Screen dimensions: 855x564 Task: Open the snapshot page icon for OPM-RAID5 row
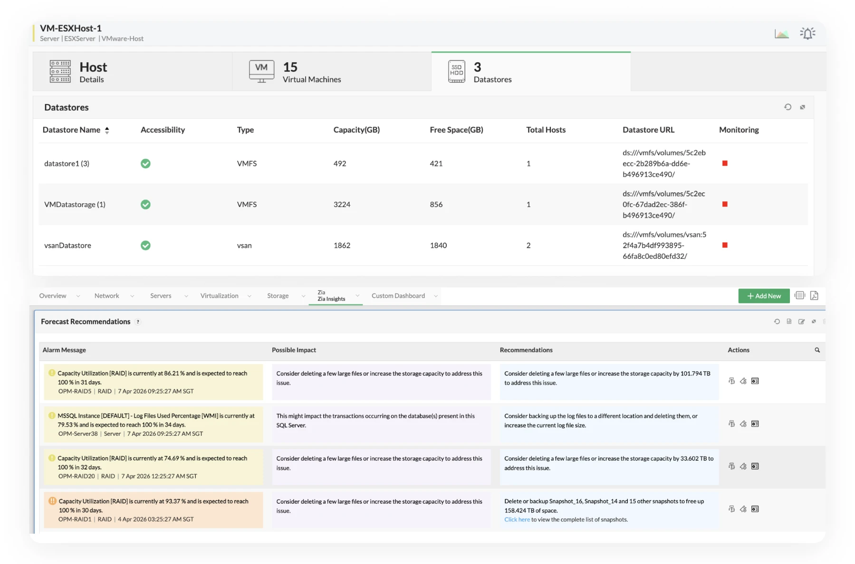(755, 381)
